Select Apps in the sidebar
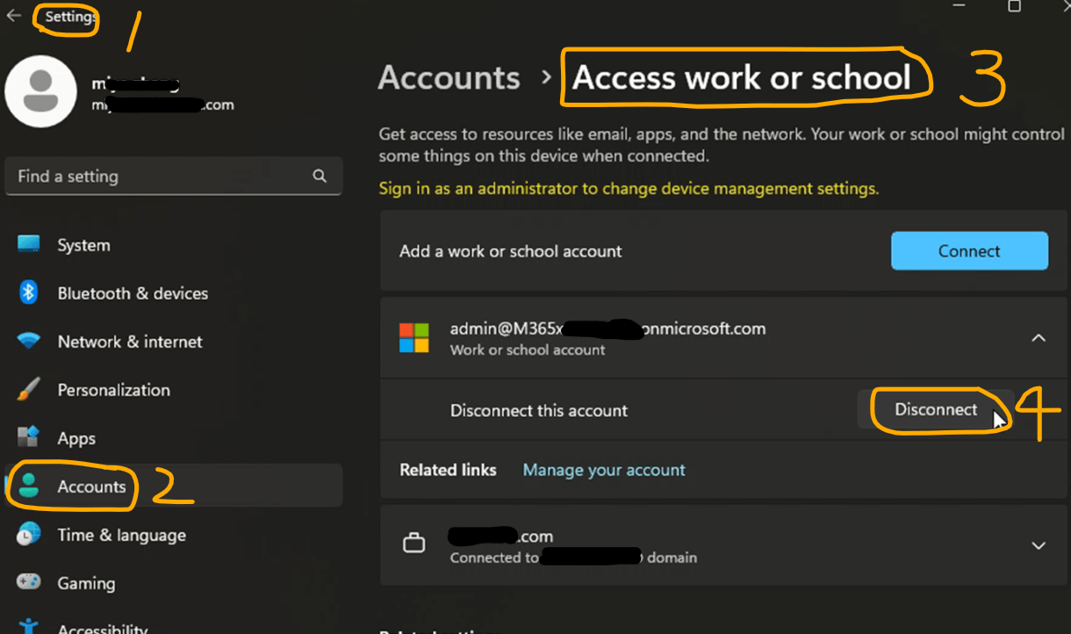The height and width of the screenshot is (634, 1071). [174, 438]
